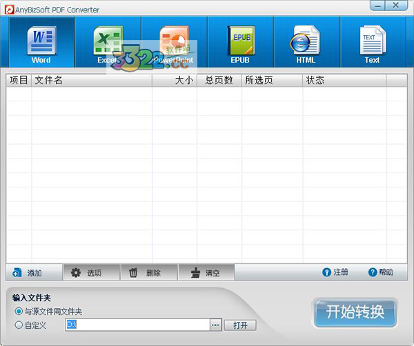Select the Word conversion format icon
414x346 pixels.
point(41,42)
